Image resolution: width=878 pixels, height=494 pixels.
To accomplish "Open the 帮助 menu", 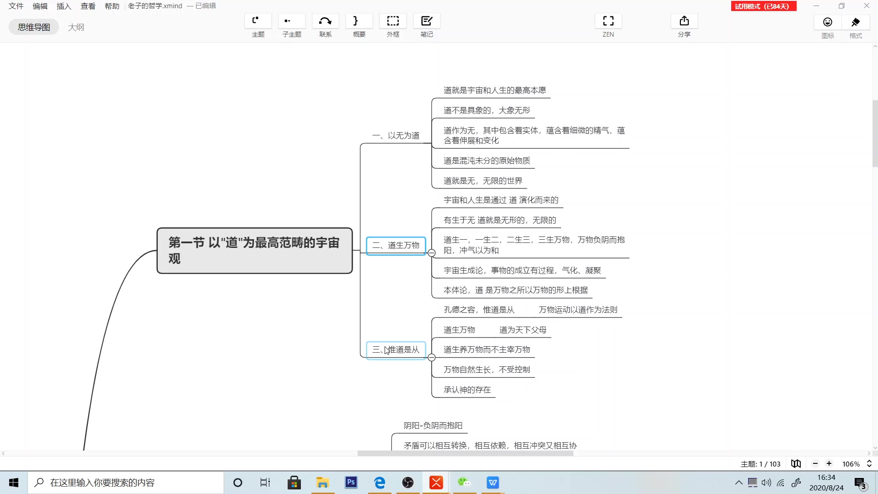I will coord(112,6).
